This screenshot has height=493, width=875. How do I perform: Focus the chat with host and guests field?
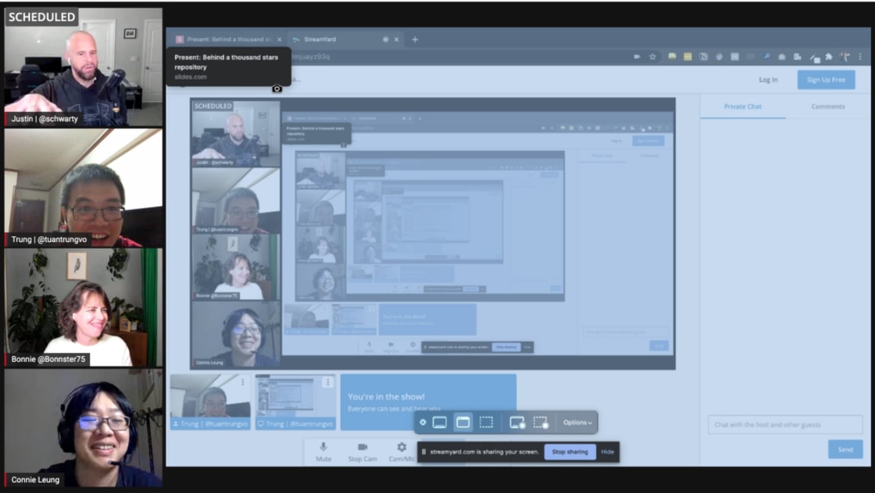pos(785,425)
